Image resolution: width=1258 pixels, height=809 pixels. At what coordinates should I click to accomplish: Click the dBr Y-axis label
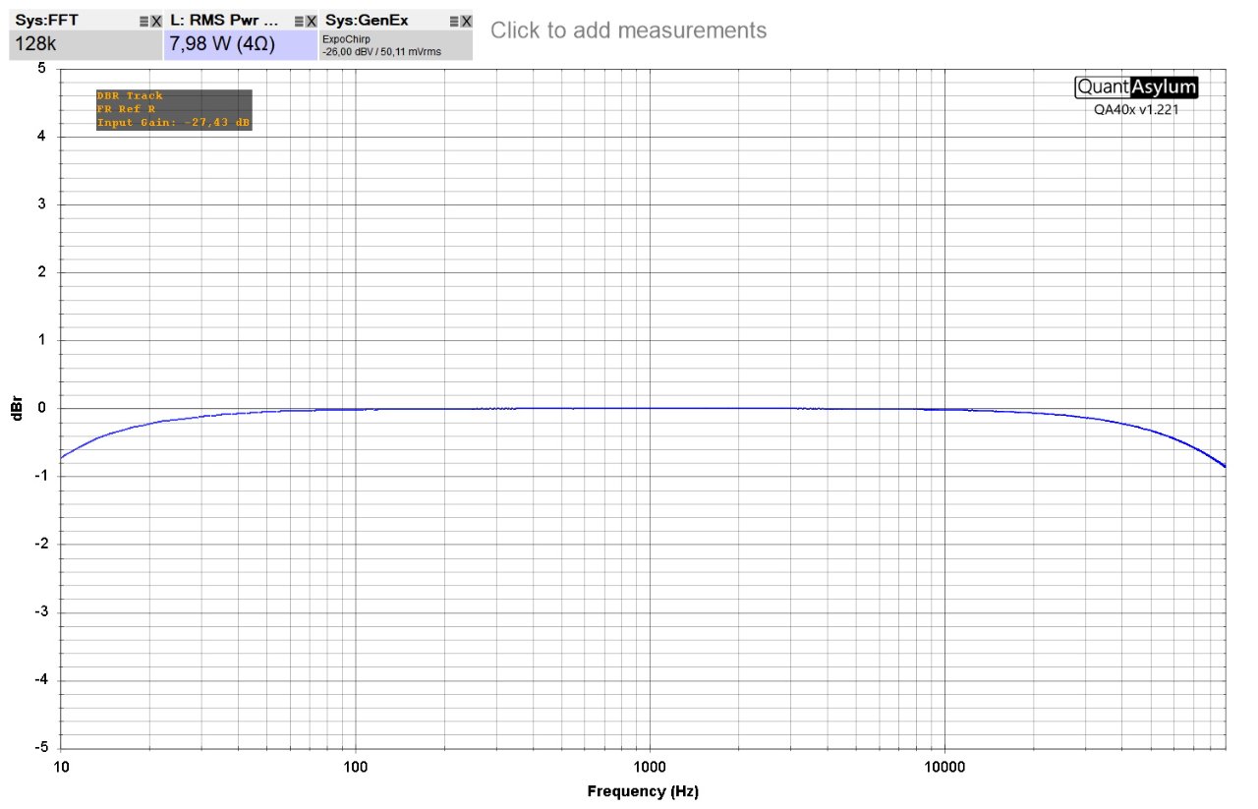coord(17,408)
